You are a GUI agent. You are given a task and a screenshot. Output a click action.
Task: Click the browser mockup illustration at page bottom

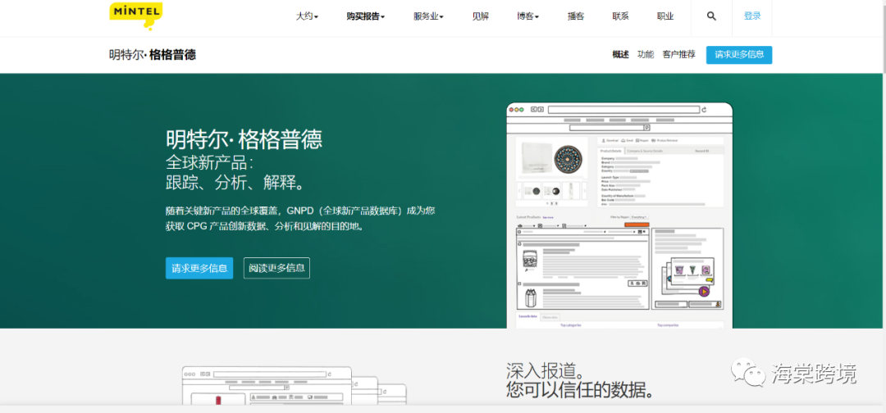click(x=294, y=385)
